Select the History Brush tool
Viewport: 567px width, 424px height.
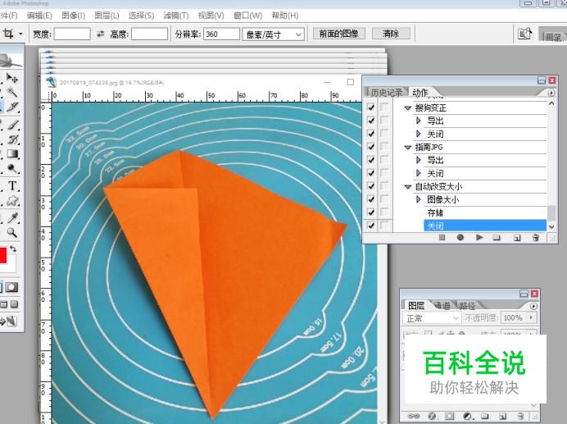(x=12, y=139)
